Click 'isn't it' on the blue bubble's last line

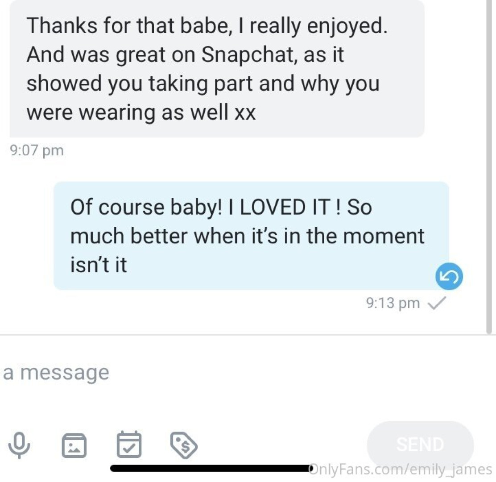[x=99, y=265]
